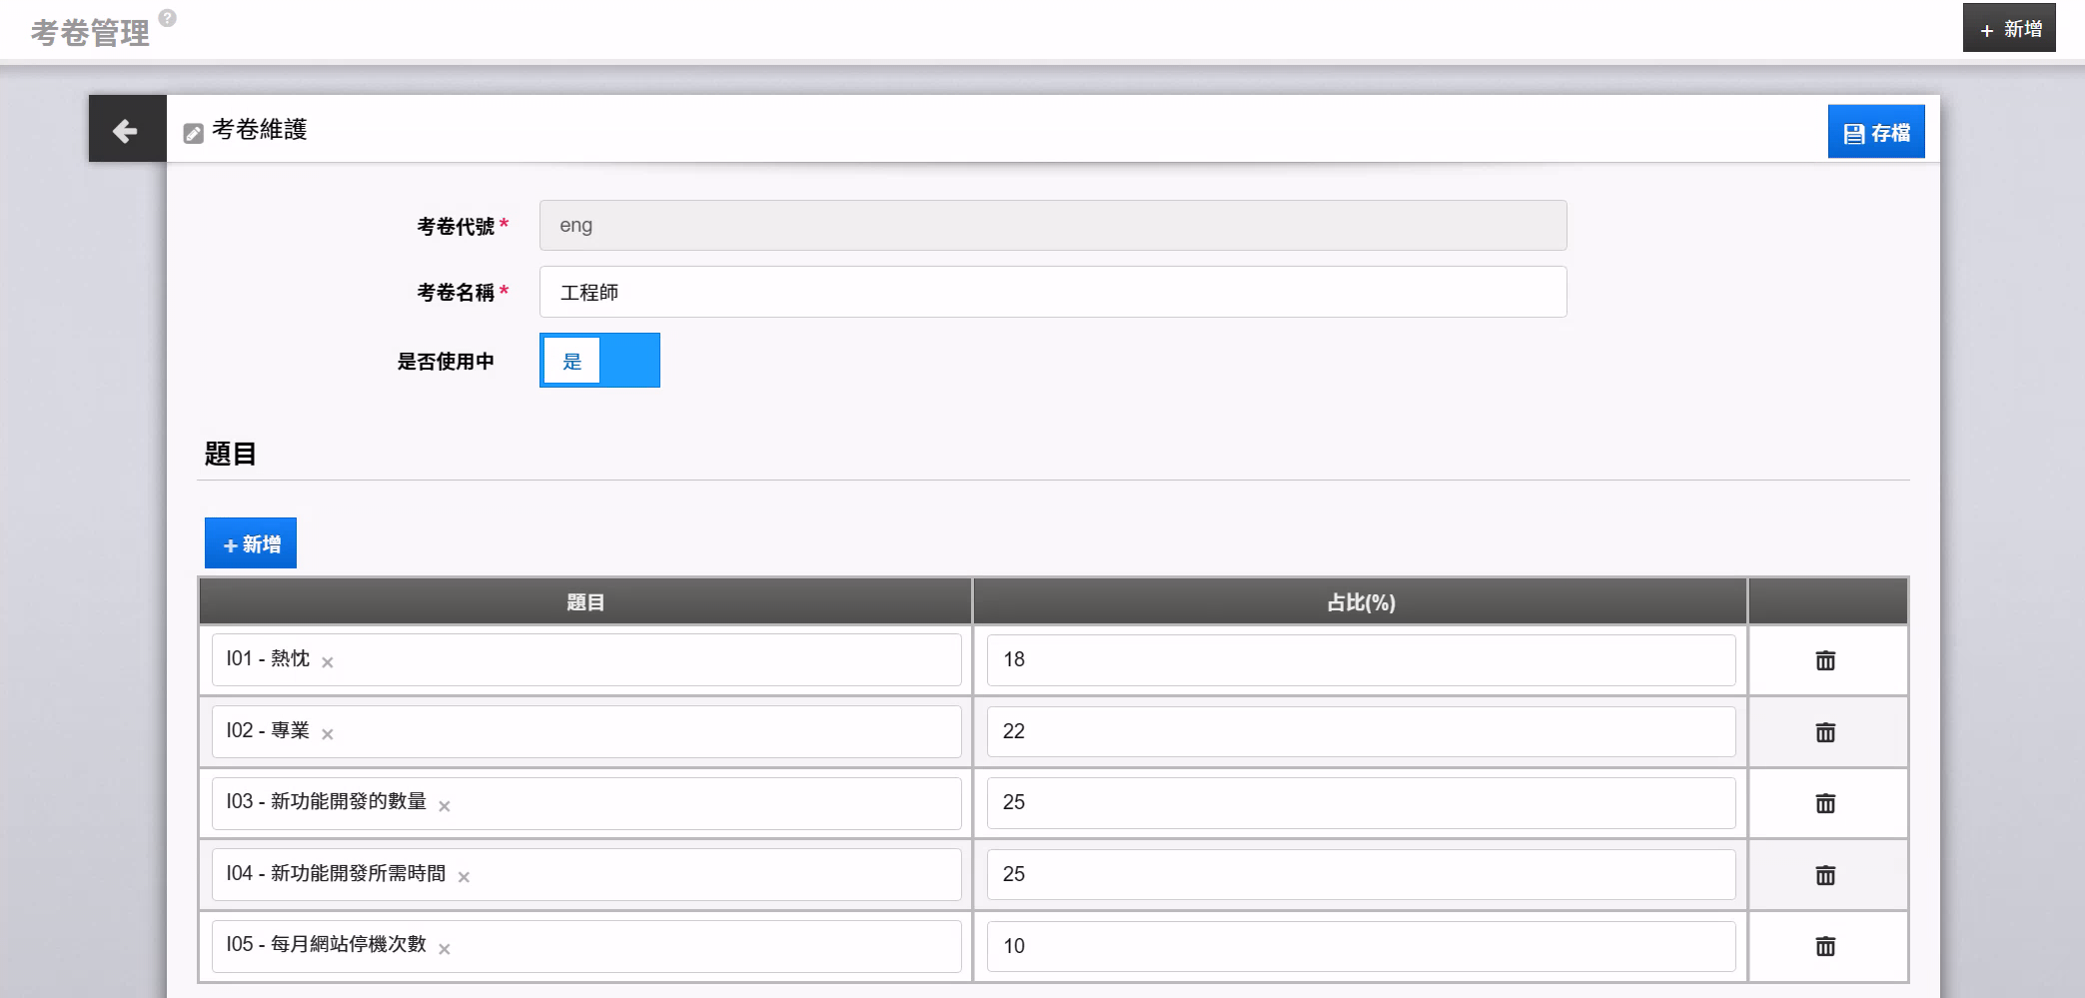Screen dimensions: 2085x998
Task: Click trash icon for I03 row
Action: click(1824, 803)
